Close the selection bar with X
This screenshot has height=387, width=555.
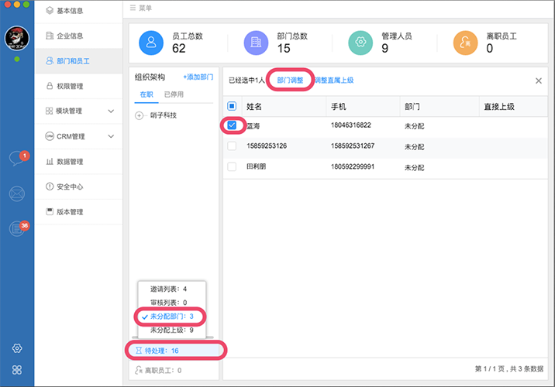pyautogui.click(x=539, y=80)
